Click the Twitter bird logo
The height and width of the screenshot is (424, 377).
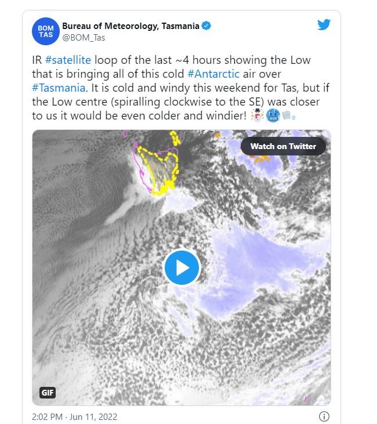coord(324,24)
